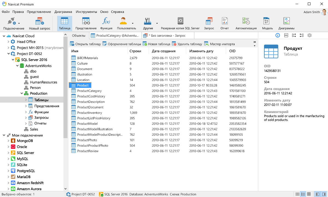The height and width of the screenshot is (197, 328).
Task: Click the hexagon icon in info panel
Action: 309,35
